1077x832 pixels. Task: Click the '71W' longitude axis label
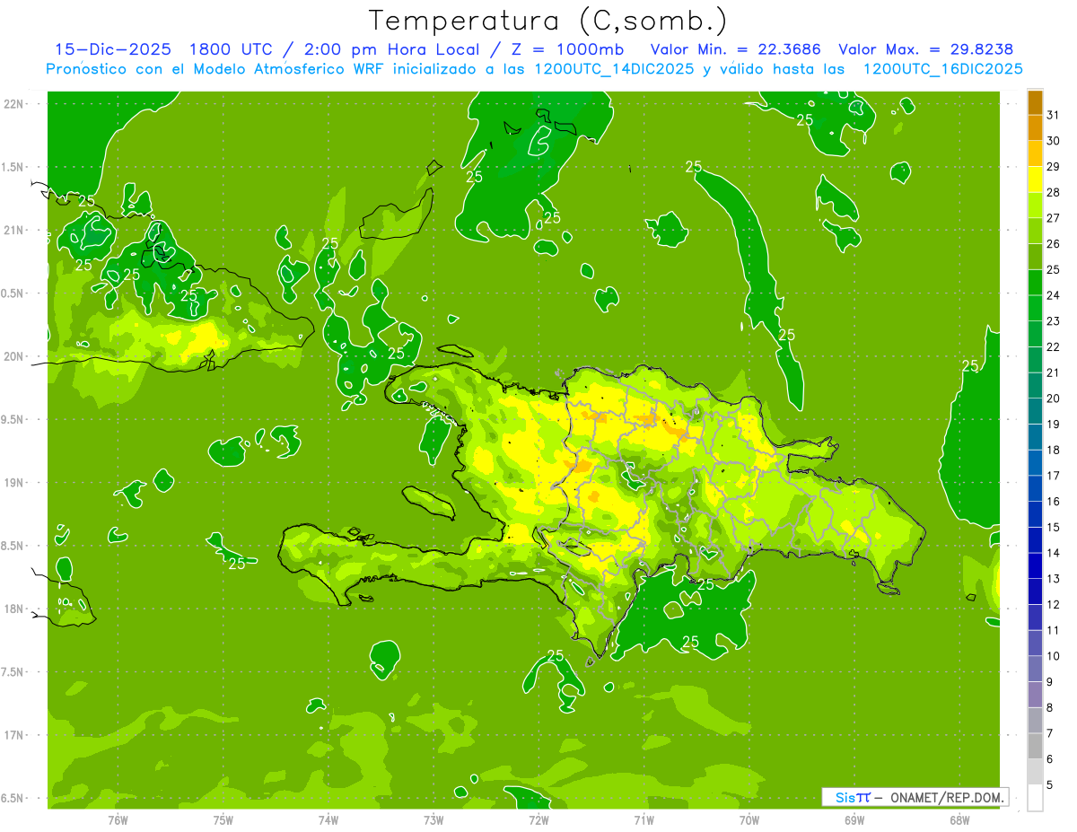[644, 819]
